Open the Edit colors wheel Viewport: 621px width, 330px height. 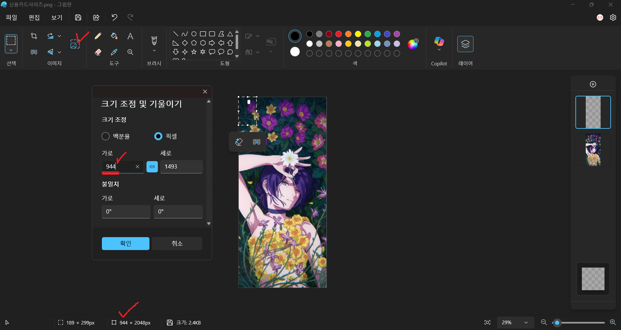(413, 44)
